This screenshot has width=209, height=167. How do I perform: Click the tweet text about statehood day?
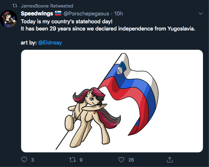coord(108,25)
